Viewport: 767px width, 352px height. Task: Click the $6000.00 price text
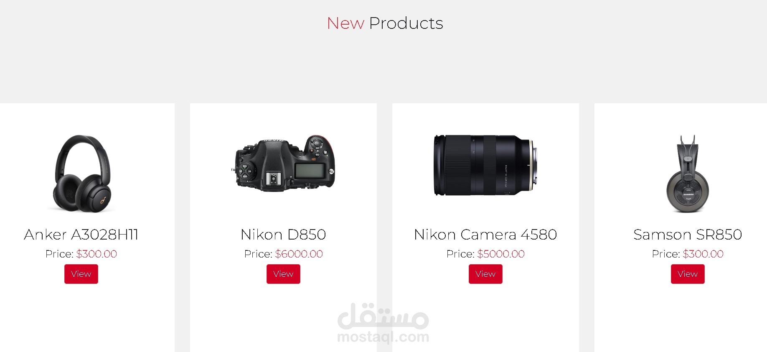(x=299, y=254)
